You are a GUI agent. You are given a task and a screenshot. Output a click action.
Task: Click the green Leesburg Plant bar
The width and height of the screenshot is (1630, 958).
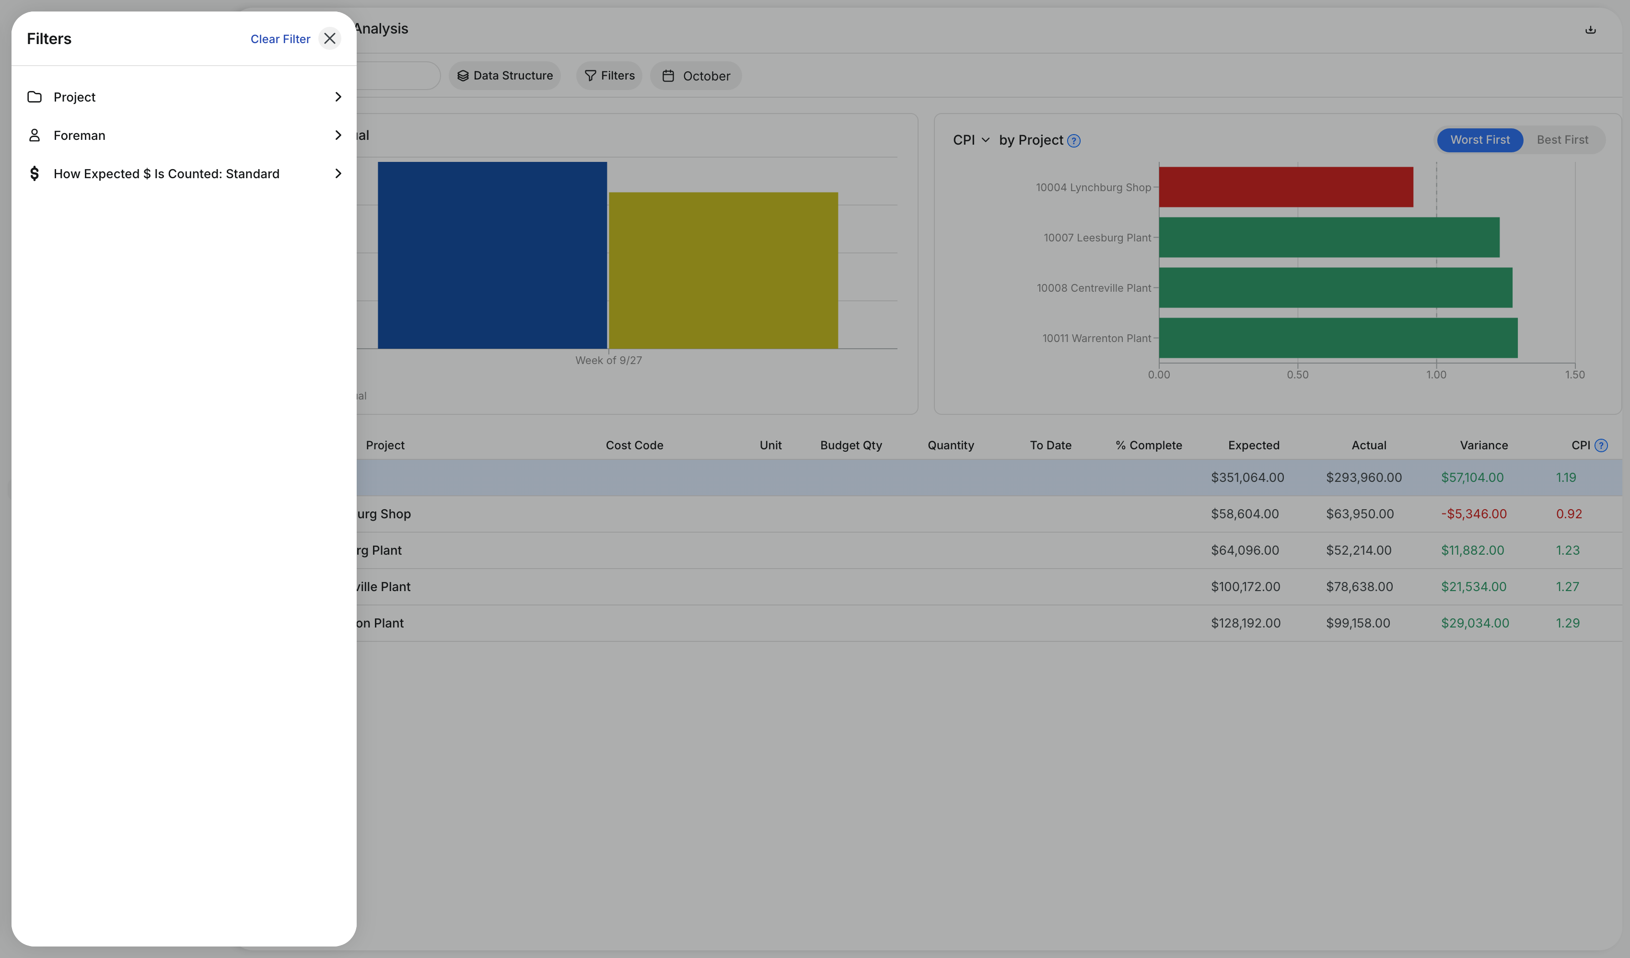[x=1329, y=237]
